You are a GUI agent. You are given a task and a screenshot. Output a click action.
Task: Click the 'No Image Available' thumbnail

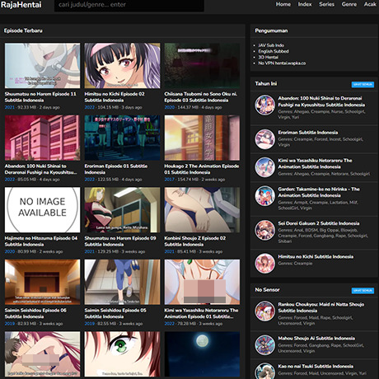click(x=42, y=210)
